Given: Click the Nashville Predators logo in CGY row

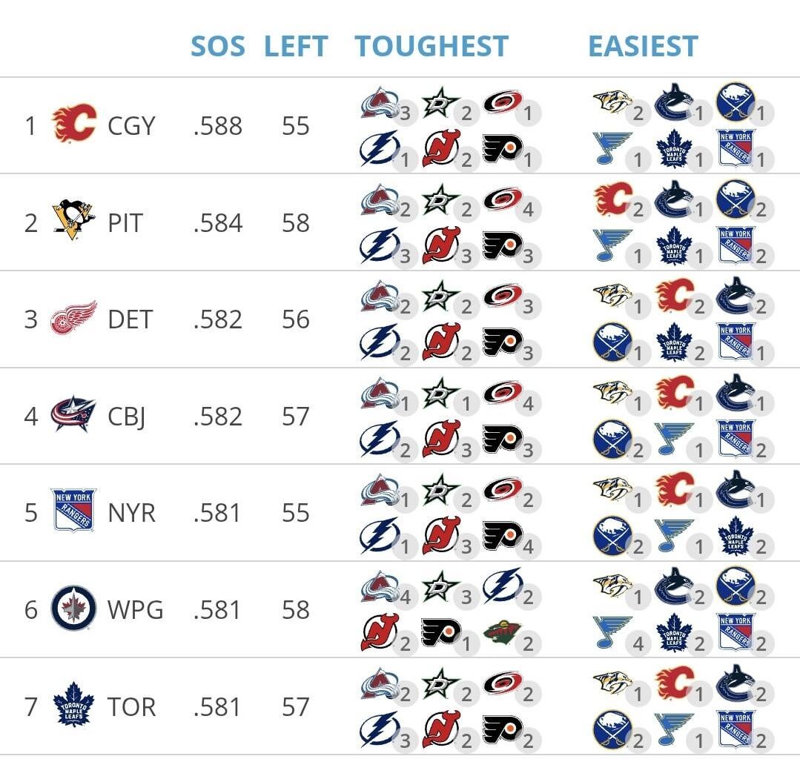Looking at the screenshot, I should [612, 102].
